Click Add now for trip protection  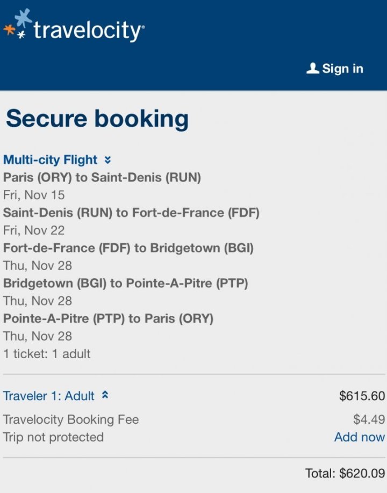(x=359, y=437)
